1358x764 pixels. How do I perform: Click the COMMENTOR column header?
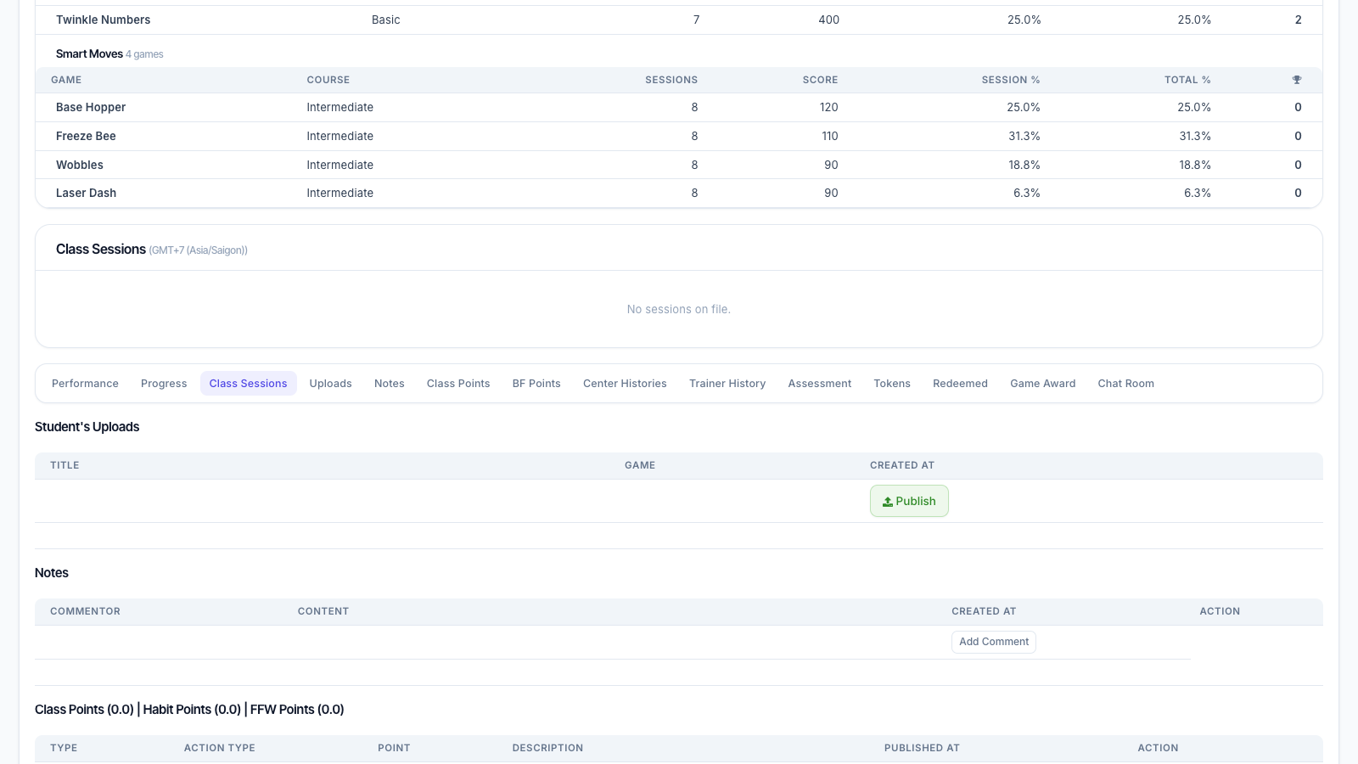85,611
